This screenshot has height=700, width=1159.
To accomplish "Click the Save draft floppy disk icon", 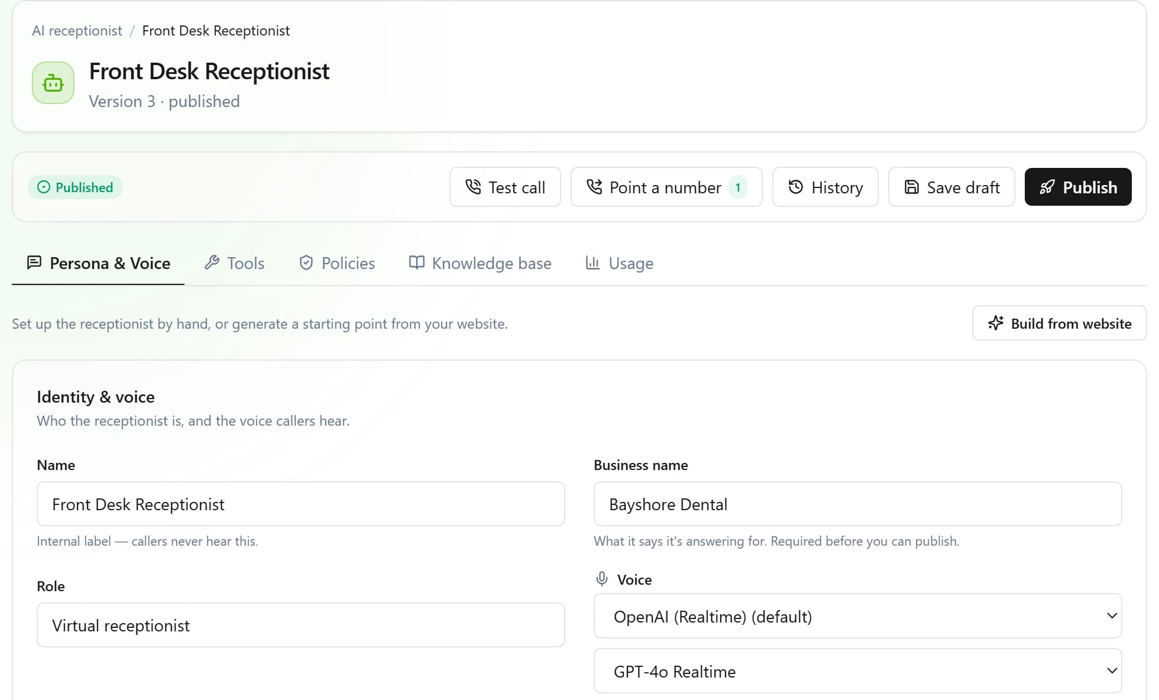I will click(911, 187).
